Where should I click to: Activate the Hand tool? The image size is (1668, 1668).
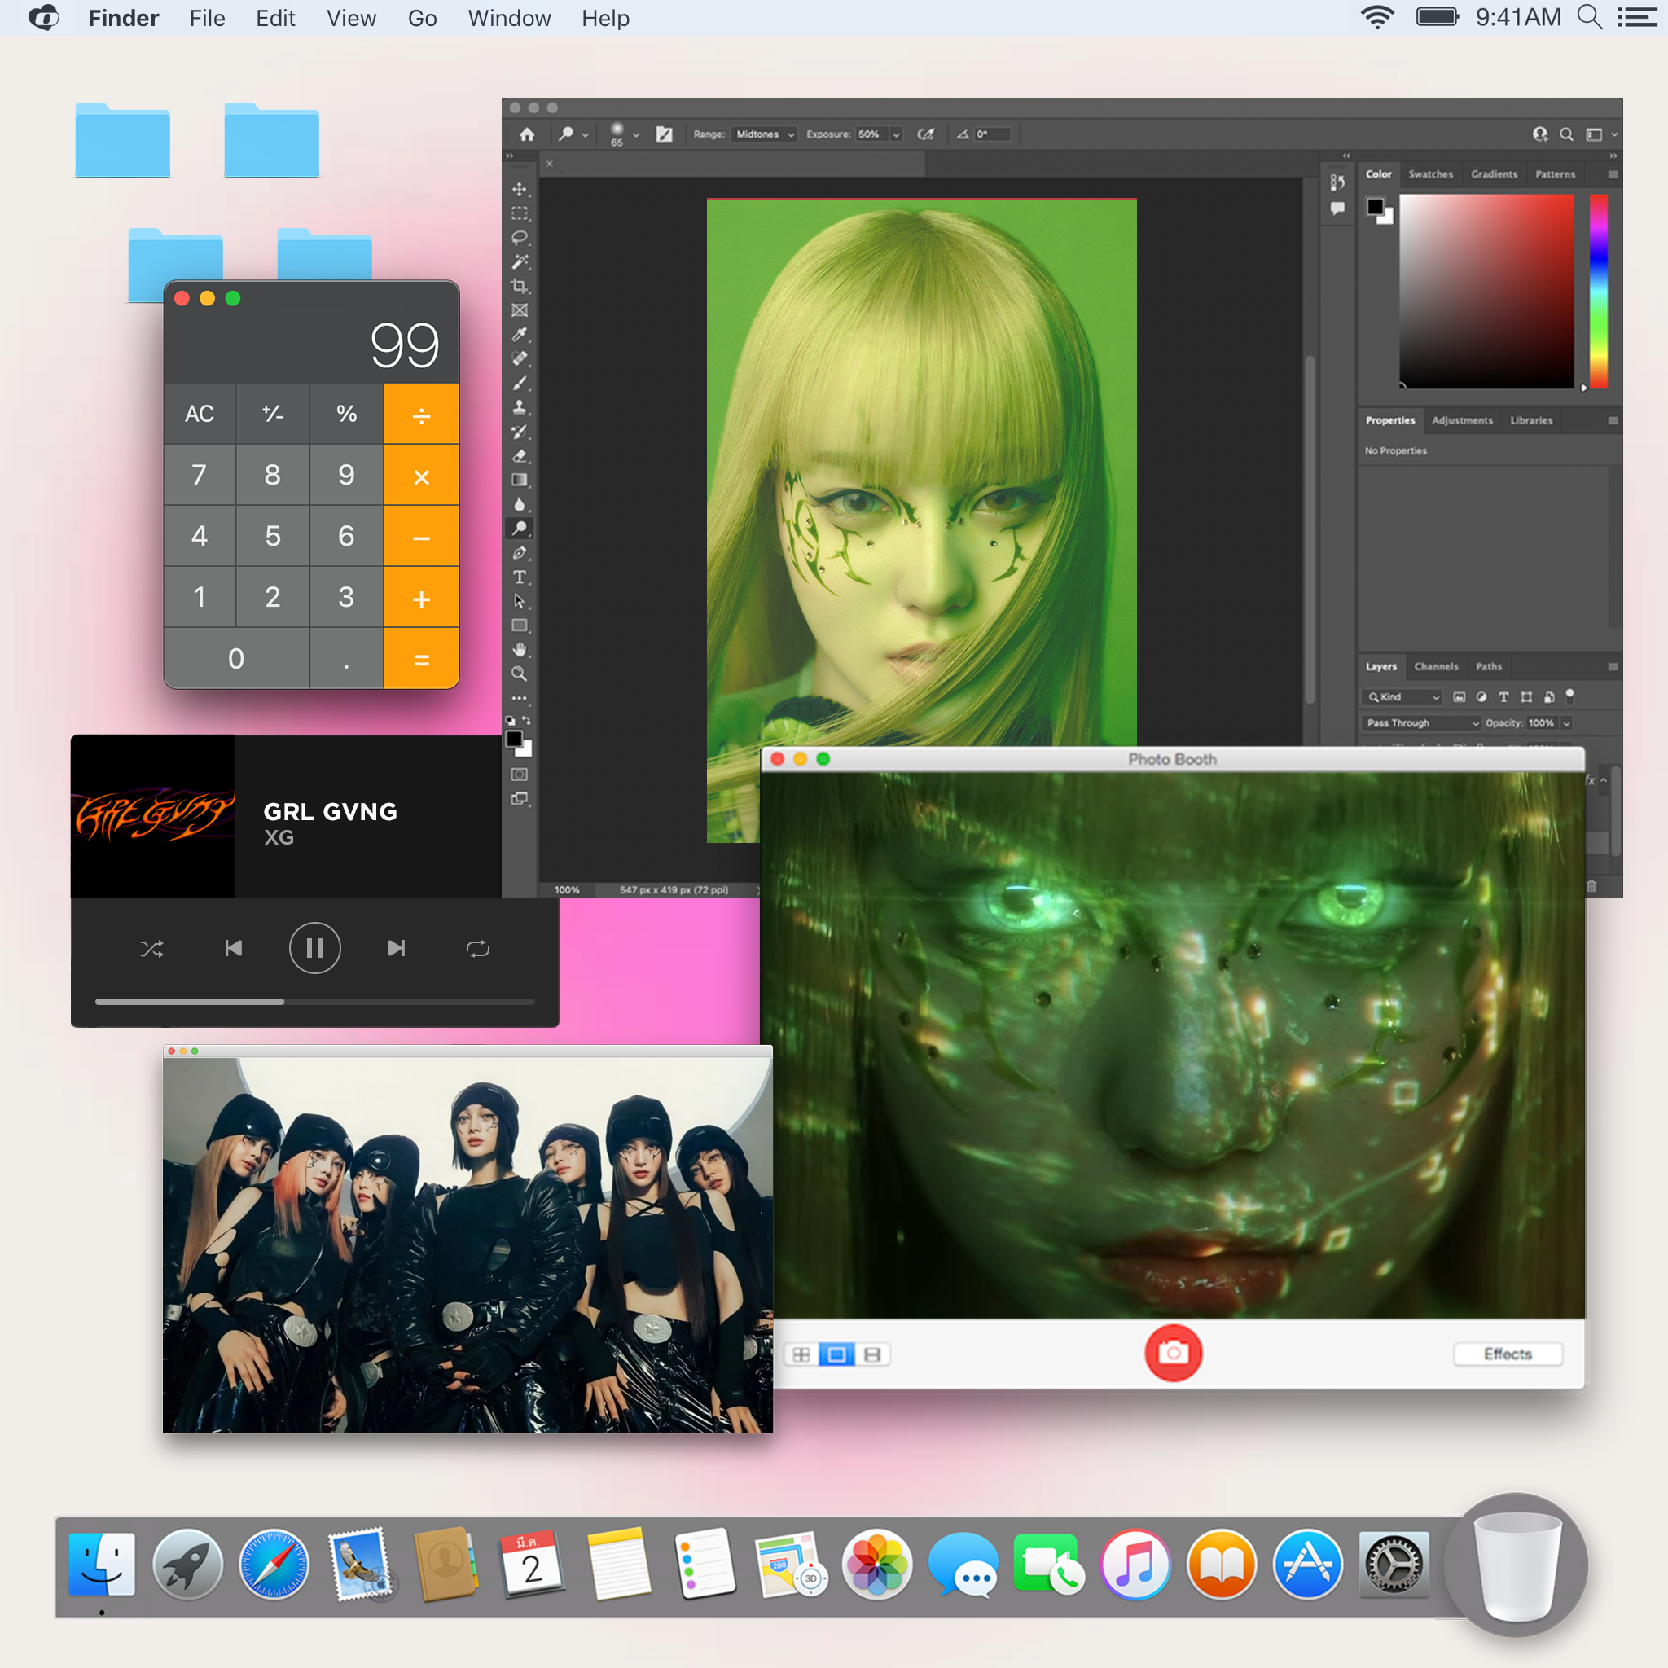[x=519, y=649]
